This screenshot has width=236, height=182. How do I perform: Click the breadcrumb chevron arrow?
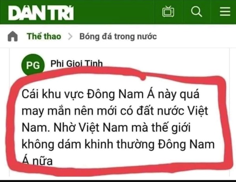point(70,36)
